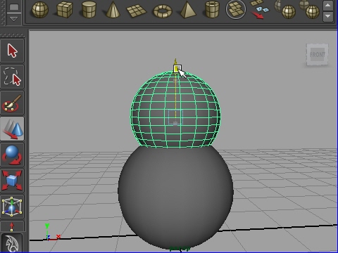Create a polygon torus from the shelf
Screen dimensions: 338x253
[x=163, y=11]
